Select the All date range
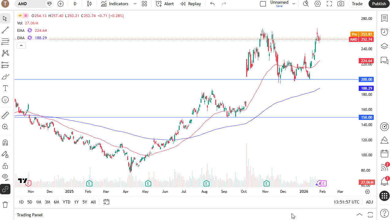Viewport: 390px width, 220px height. pos(93,202)
